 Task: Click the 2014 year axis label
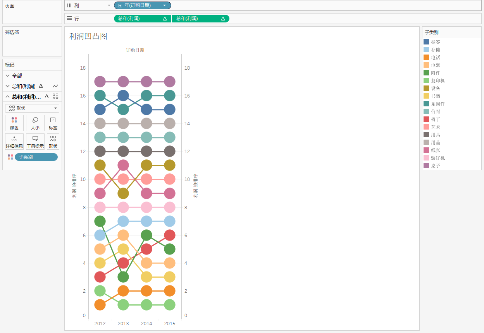click(146, 323)
